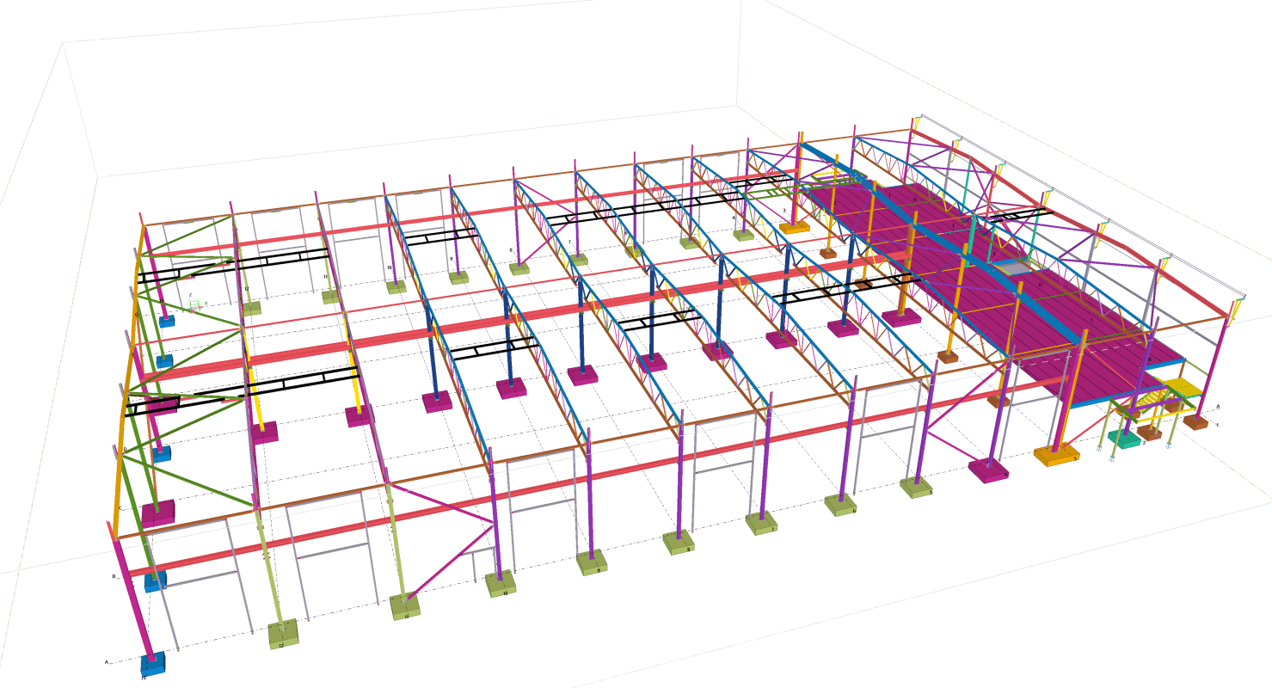Select the blue corner footing at grid A
Viewport: 1272px width, 688px height.
pyautogui.click(x=154, y=664)
